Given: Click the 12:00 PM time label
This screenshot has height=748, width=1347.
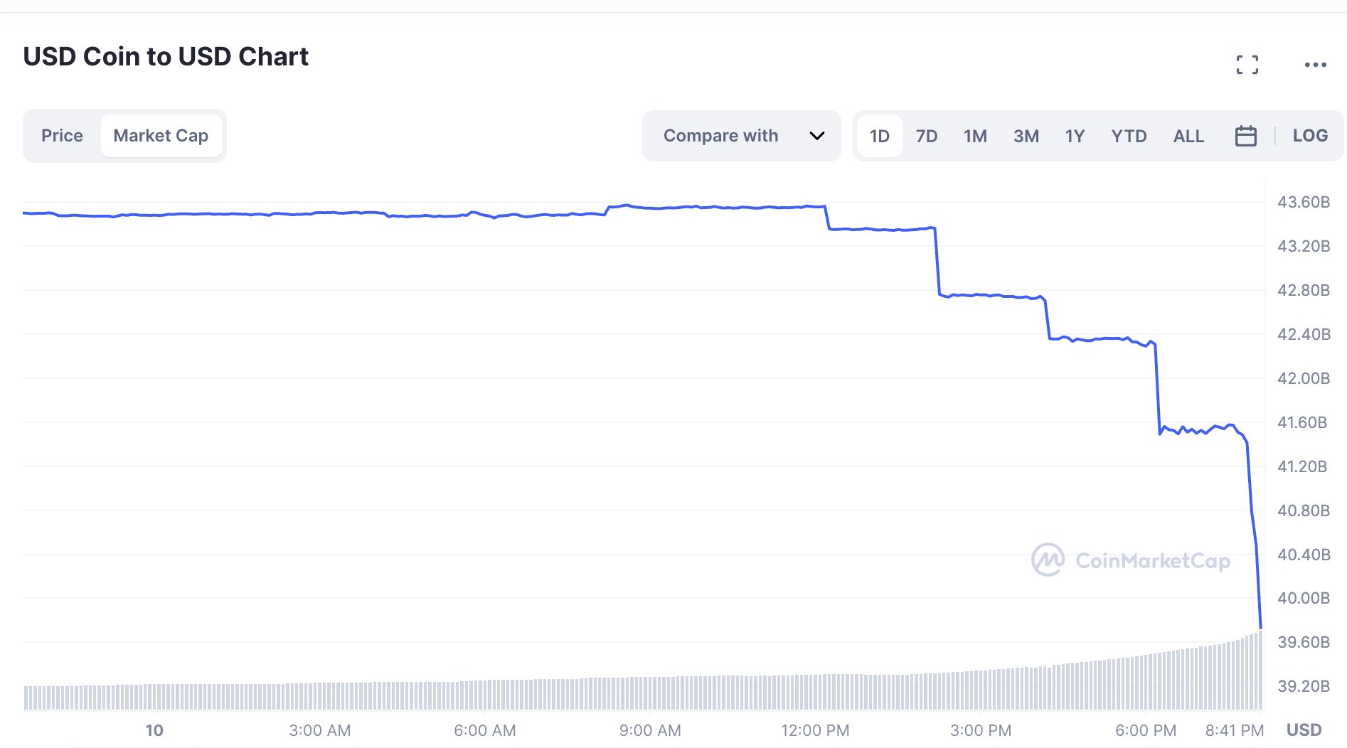Looking at the screenshot, I should (815, 730).
